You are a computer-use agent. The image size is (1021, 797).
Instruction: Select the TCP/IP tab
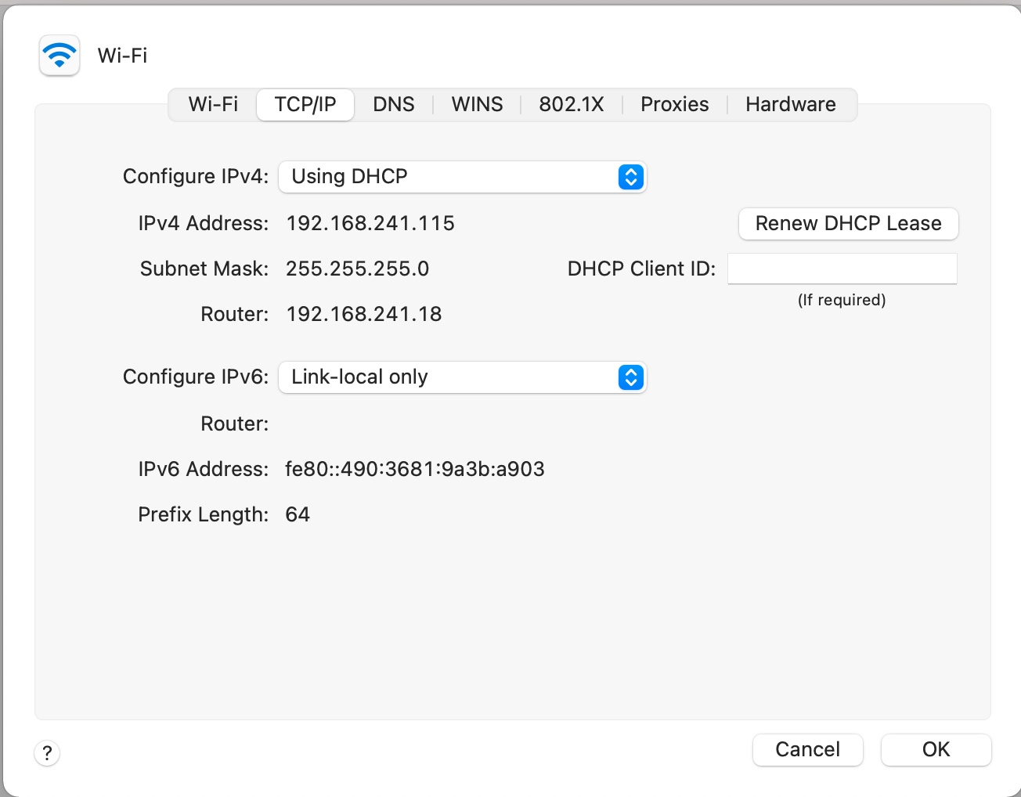coord(305,105)
